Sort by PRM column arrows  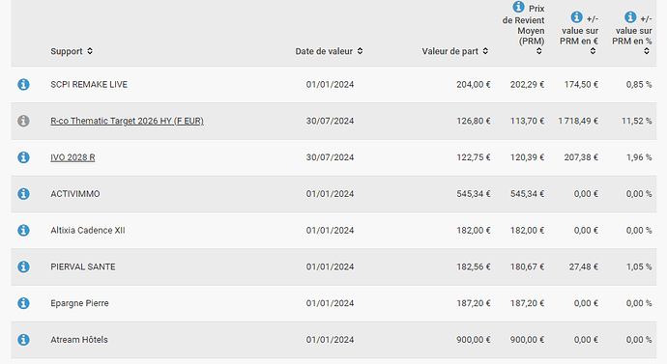tap(539, 51)
